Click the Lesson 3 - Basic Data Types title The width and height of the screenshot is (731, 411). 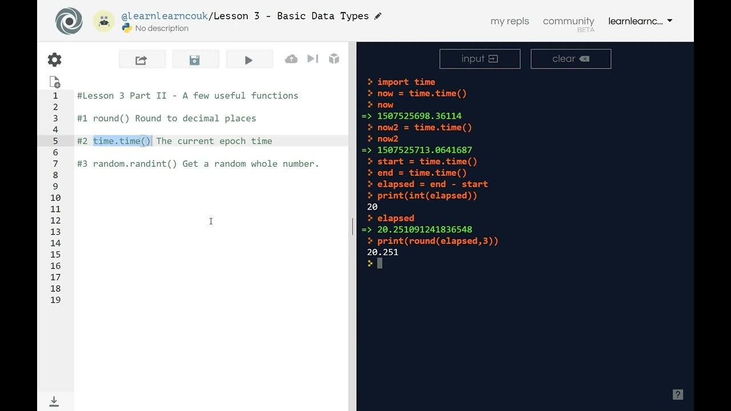(291, 16)
